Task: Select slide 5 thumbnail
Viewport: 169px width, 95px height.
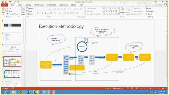Action: pyautogui.click(x=12, y=74)
